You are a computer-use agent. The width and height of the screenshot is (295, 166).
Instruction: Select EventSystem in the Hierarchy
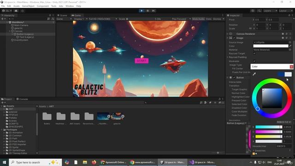21,40
